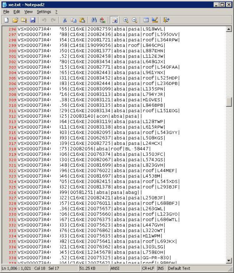Click the Cut scissors icon

pos(65,20)
